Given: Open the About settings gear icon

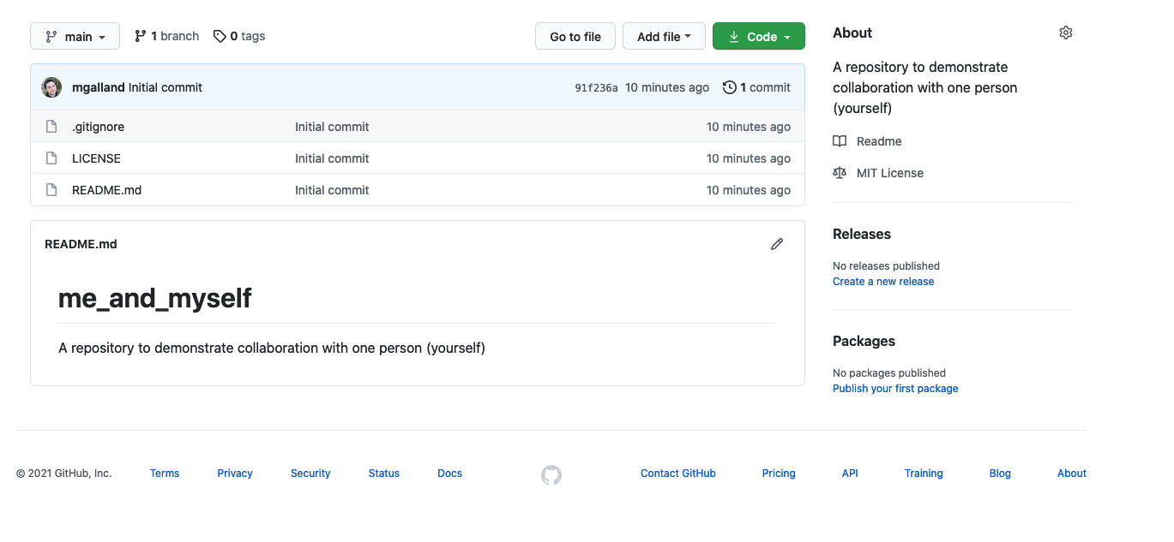Looking at the screenshot, I should click(1066, 33).
